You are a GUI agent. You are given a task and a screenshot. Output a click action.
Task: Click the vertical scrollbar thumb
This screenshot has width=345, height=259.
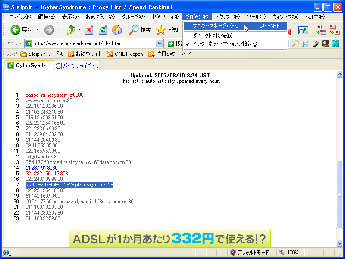point(339,195)
